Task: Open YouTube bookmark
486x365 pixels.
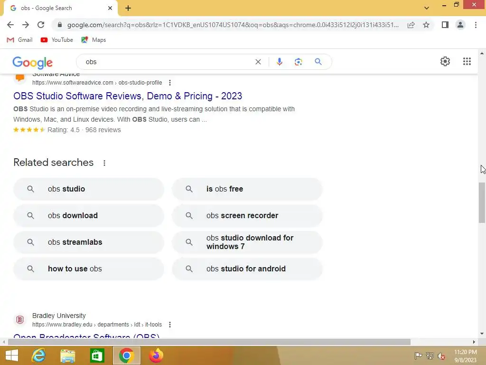Action: (57, 40)
